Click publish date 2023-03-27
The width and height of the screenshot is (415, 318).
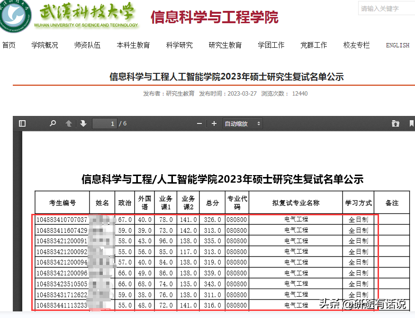pyautogui.click(x=242, y=94)
